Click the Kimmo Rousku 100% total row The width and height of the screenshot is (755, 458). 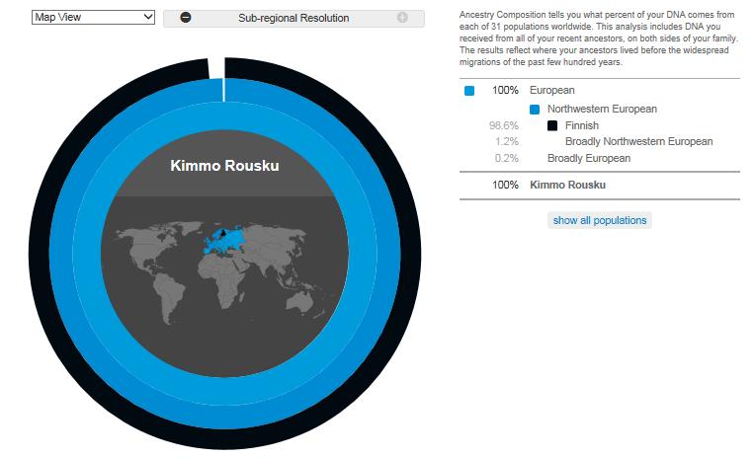[x=600, y=186]
